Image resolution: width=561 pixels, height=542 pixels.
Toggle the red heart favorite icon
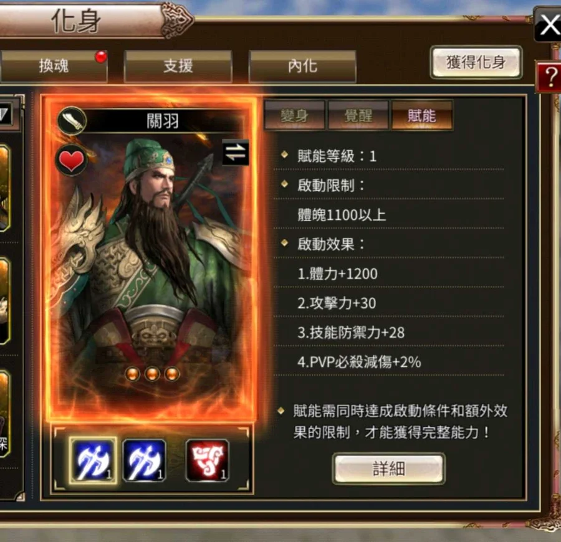(x=71, y=160)
